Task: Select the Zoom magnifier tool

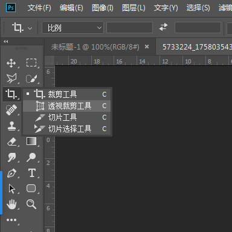Action: 31,204
